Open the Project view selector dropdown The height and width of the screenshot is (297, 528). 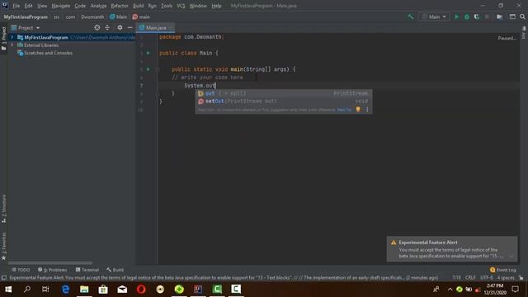tap(26, 27)
